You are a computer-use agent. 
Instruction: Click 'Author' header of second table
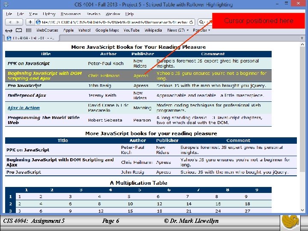coord(138,140)
